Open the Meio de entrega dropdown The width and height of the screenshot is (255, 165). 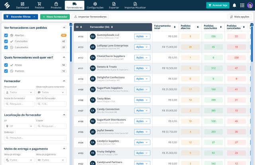[19, 160]
